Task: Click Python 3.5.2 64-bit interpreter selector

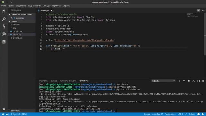Action: [19, 114]
